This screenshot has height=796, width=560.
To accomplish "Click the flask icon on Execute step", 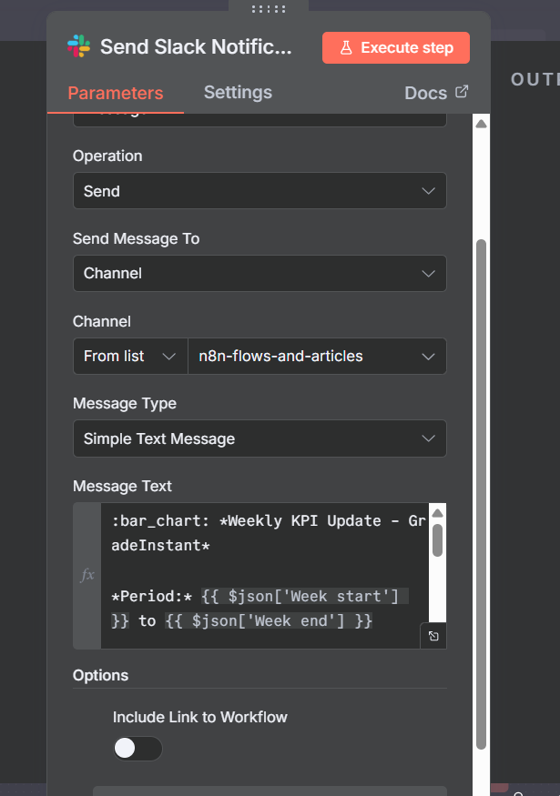I will (x=346, y=48).
